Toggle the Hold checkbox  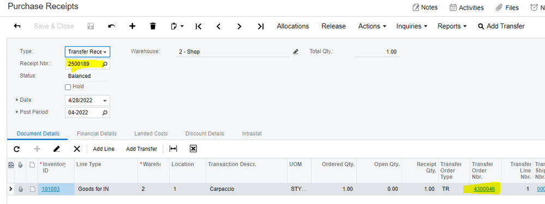click(x=68, y=87)
